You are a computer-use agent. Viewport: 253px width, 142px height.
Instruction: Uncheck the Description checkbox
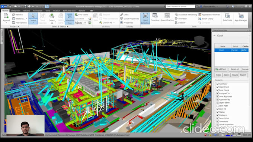pos(218,118)
